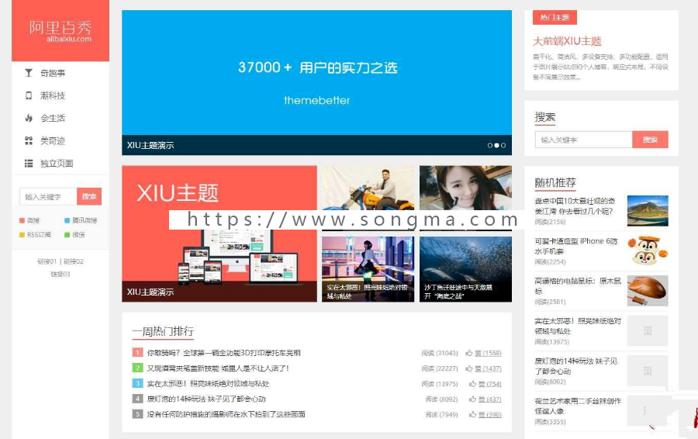Open the cartoon chipmunk thumbnail
This screenshot has height=439, width=698.
click(648, 251)
